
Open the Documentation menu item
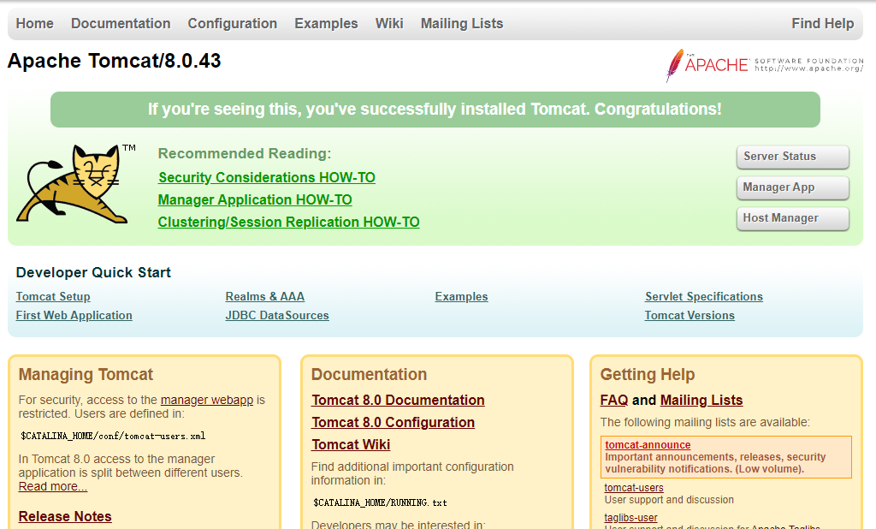(121, 24)
